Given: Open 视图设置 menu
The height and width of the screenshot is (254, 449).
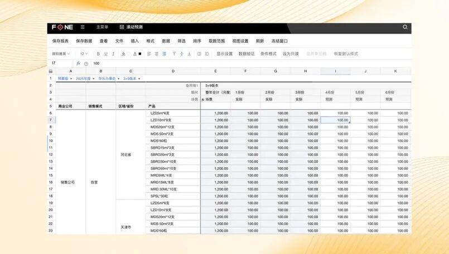Looking at the screenshot, I should click(240, 41).
